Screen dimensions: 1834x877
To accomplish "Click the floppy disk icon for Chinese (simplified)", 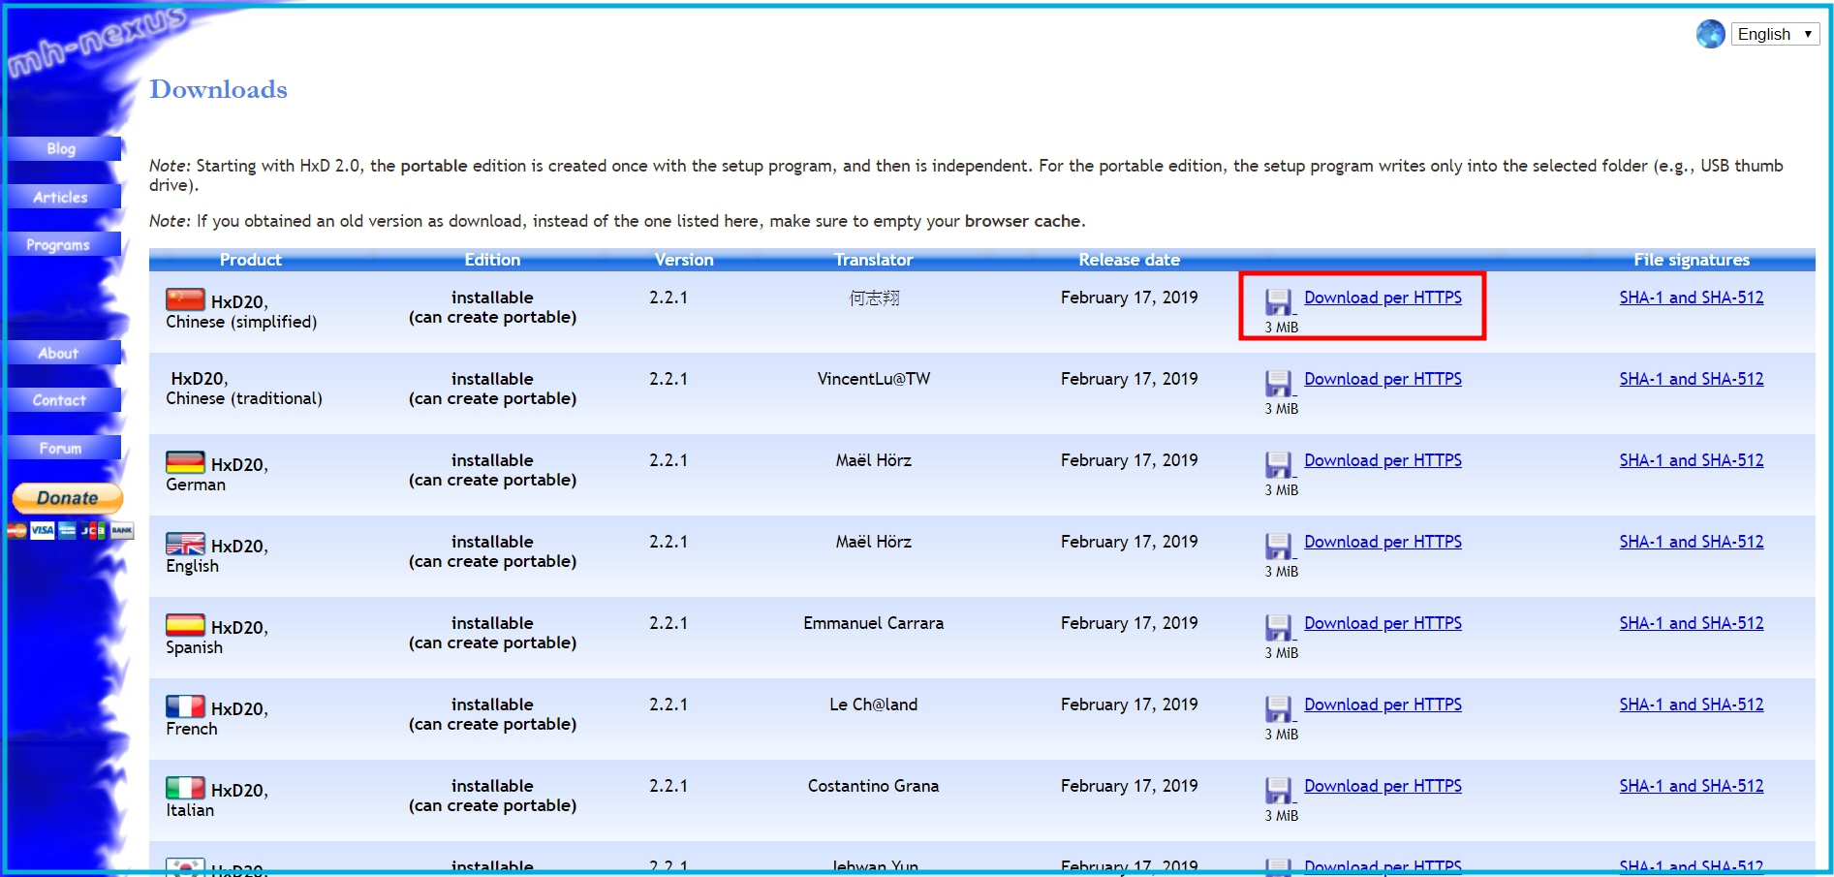I will (x=1279, y=301).
